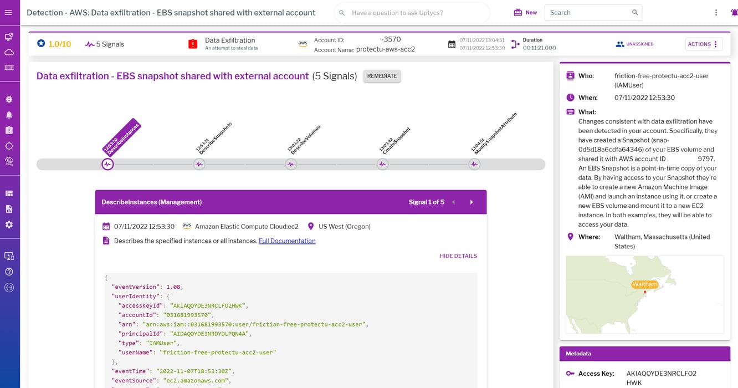Click the New label in header
The height and width of the screenshot is (388, 738).
(531, 12)
